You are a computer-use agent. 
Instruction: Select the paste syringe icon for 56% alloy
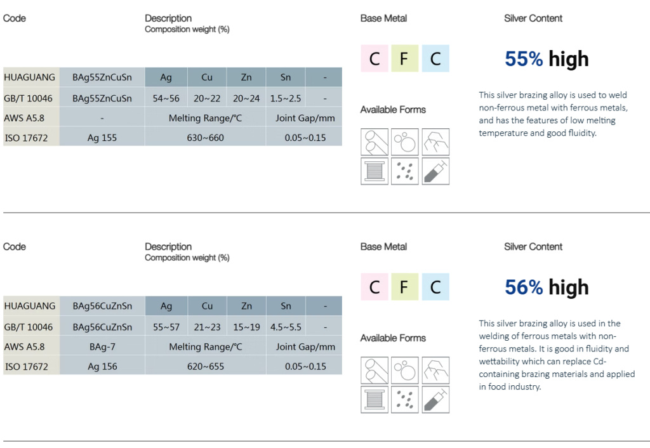point(435,399)
